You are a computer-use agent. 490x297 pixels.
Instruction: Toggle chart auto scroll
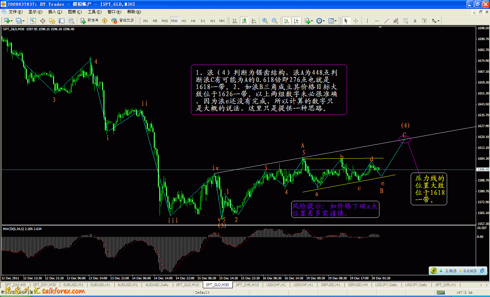click(x=287, y=21)
